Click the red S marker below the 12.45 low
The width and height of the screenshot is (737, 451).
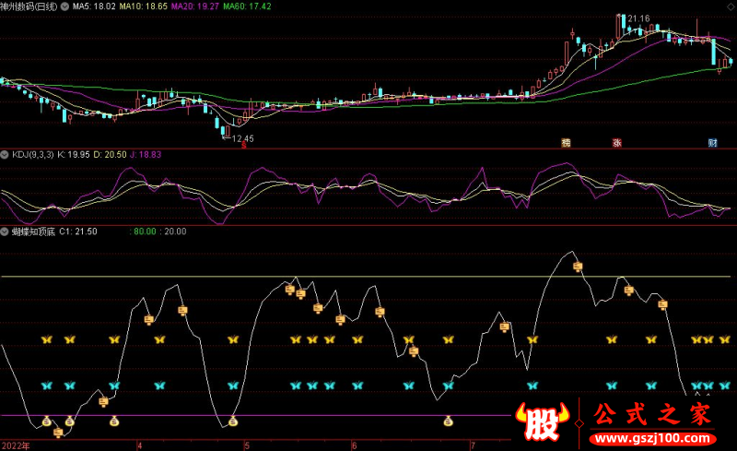tap(244, 145)
